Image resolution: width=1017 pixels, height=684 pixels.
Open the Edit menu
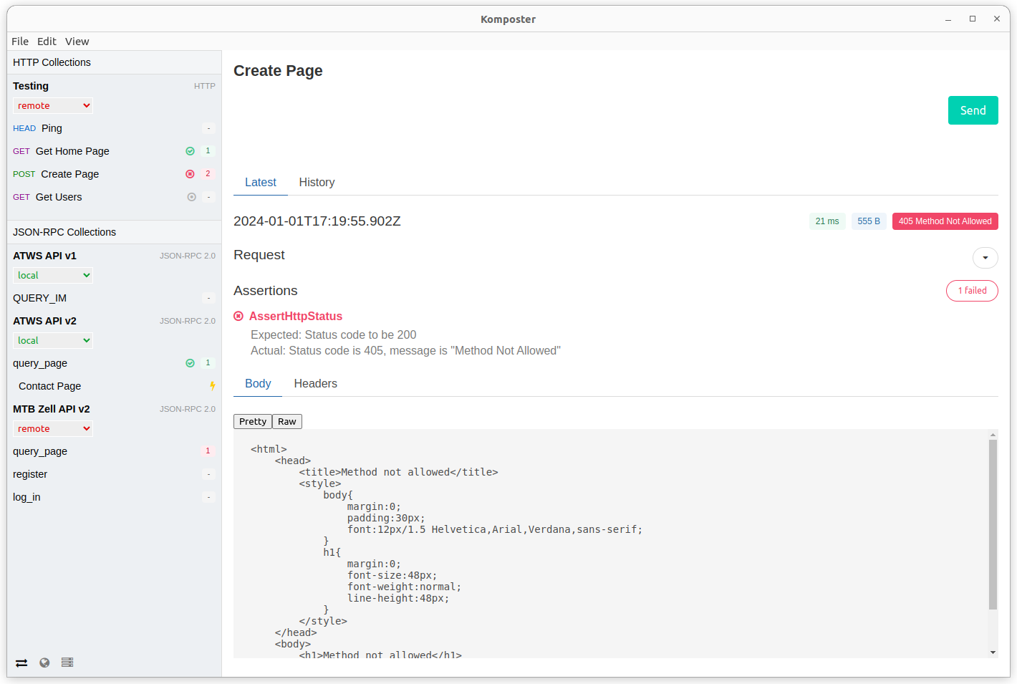tap(47, 42)
